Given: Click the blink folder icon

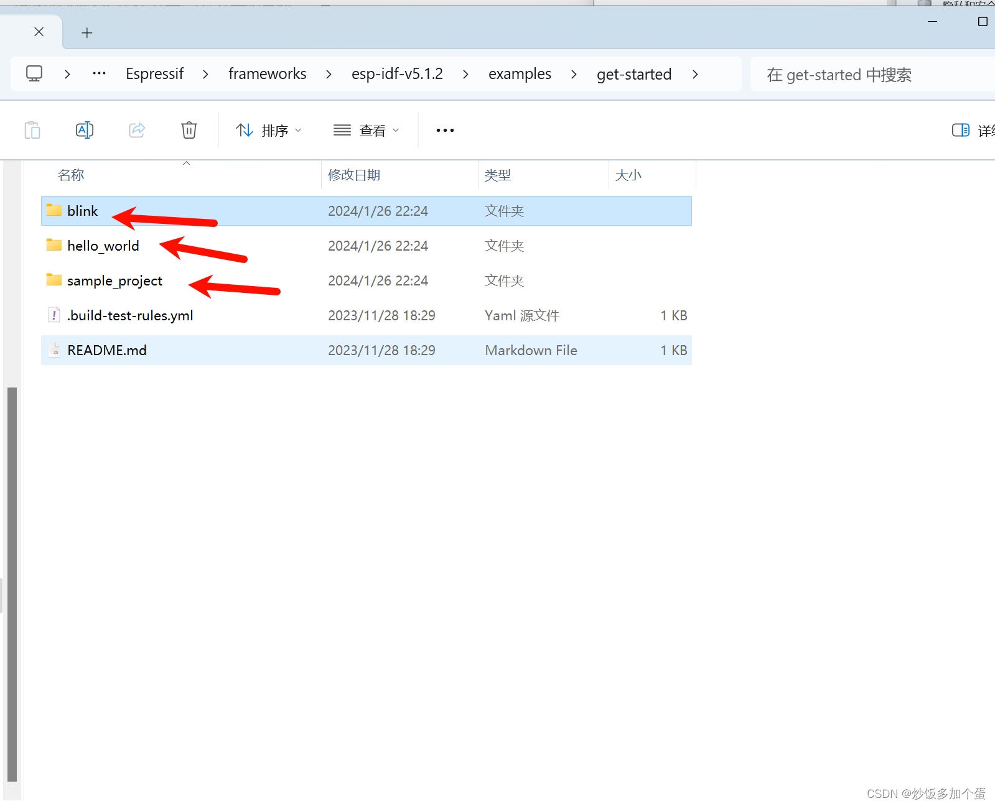Looking at the screenshot, I should point(54,210).
